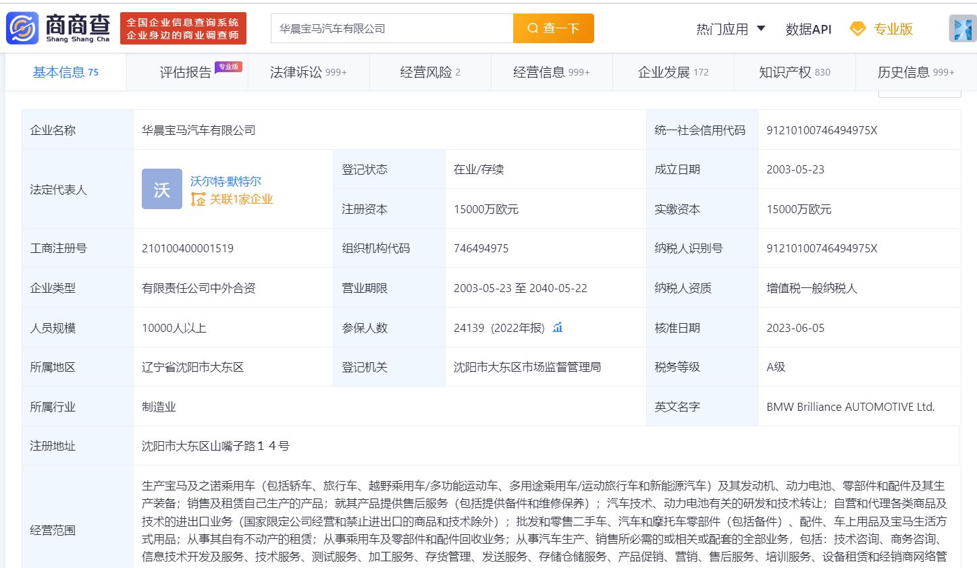Click the 组织机构代码 746494975
Image resolution: width=977 pixels, height=568 pixels.
tap(481, 248)
